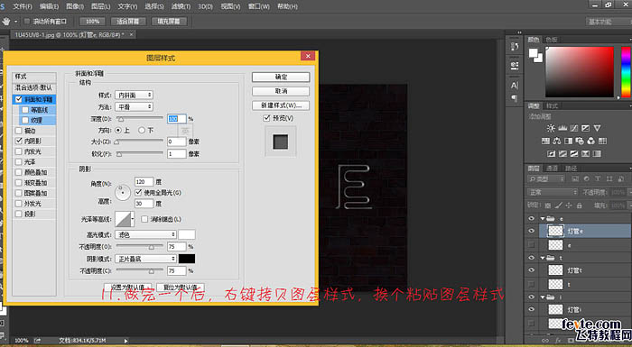
Task: Open the 图层(L) menu
Action: 101,6
